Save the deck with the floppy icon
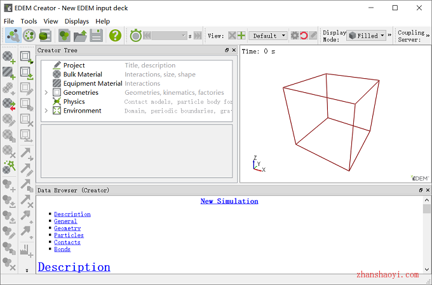 pyautogui.click(x=96, y=36)
